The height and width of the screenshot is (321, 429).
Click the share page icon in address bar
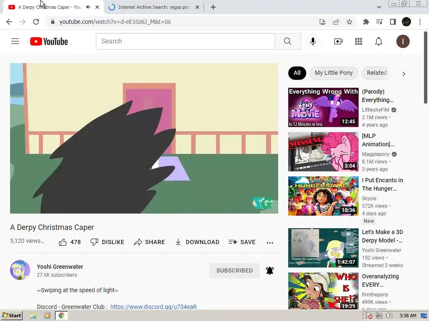pyautogui.click(x=336, y=22)
